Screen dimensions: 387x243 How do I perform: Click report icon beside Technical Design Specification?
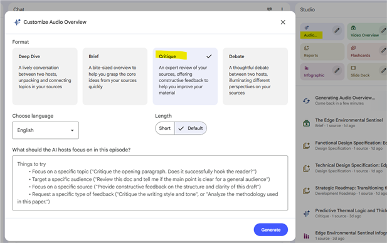click(x=306, y=168)
